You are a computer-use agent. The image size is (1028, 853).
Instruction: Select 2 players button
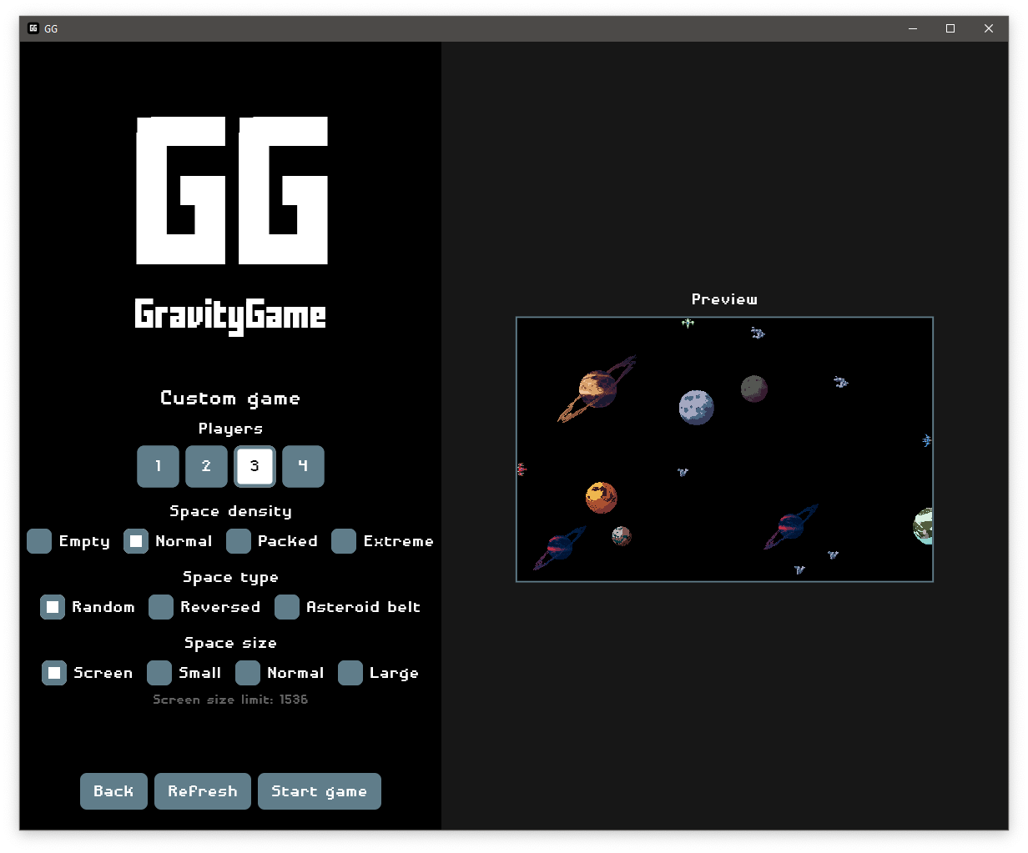pyautogui.click(x=206, y=466)
